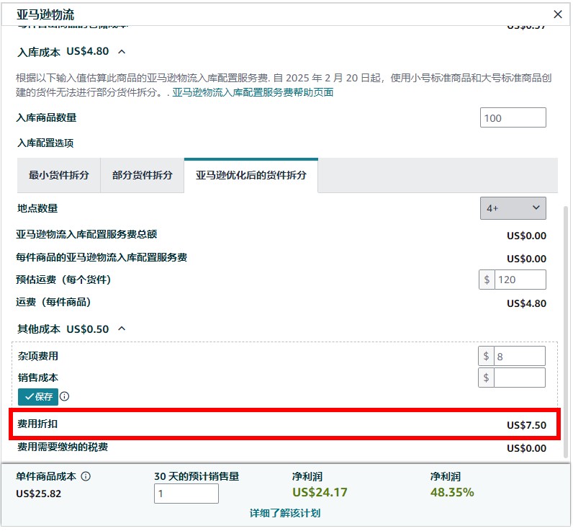Open 详细了解该计划 link

click(x=285, y=513)
